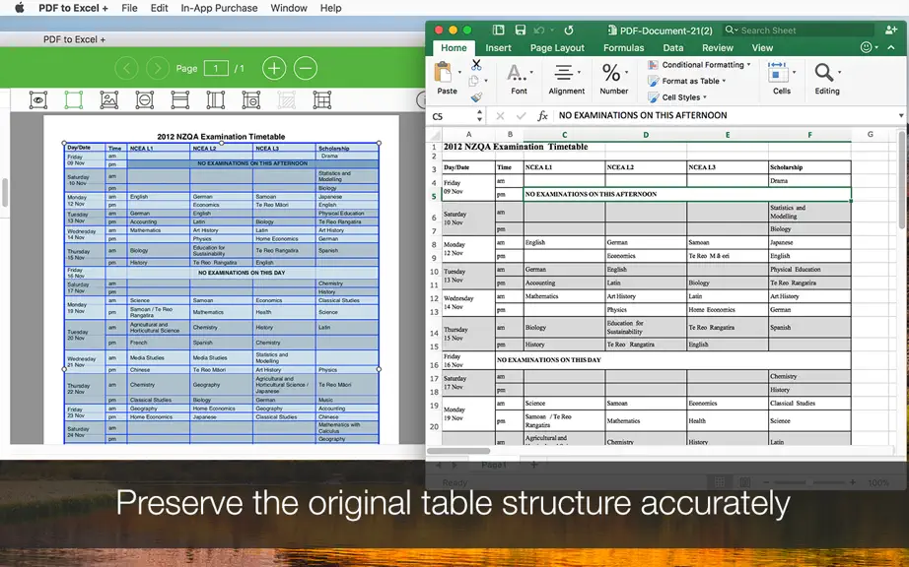
Task: Click the horizontal scrollbar at Excel bottom
Action: (458, 451)
